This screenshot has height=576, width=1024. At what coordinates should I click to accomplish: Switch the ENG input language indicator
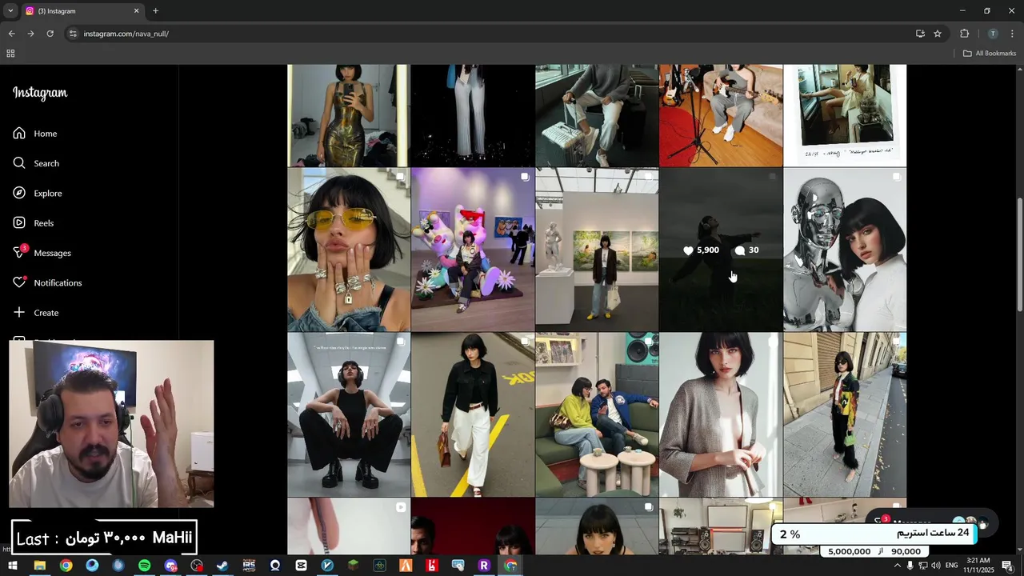click(951, 566)
